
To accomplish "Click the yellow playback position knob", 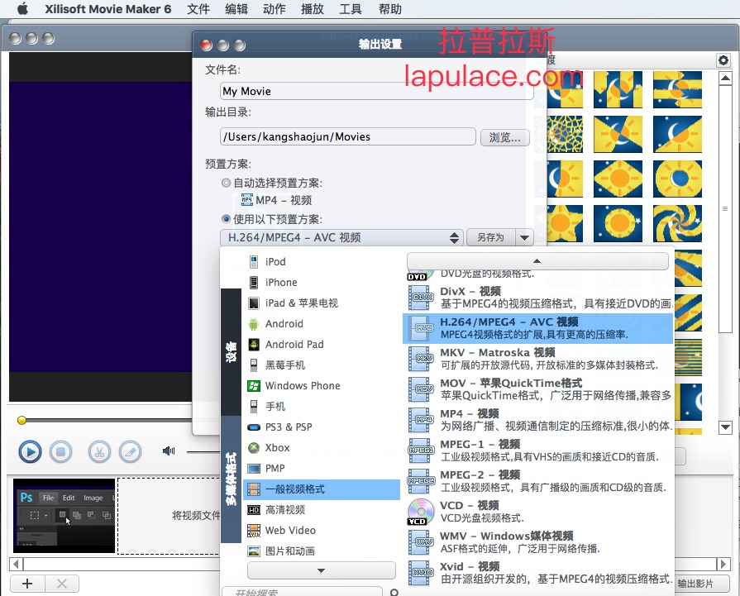I will point(21,421).
